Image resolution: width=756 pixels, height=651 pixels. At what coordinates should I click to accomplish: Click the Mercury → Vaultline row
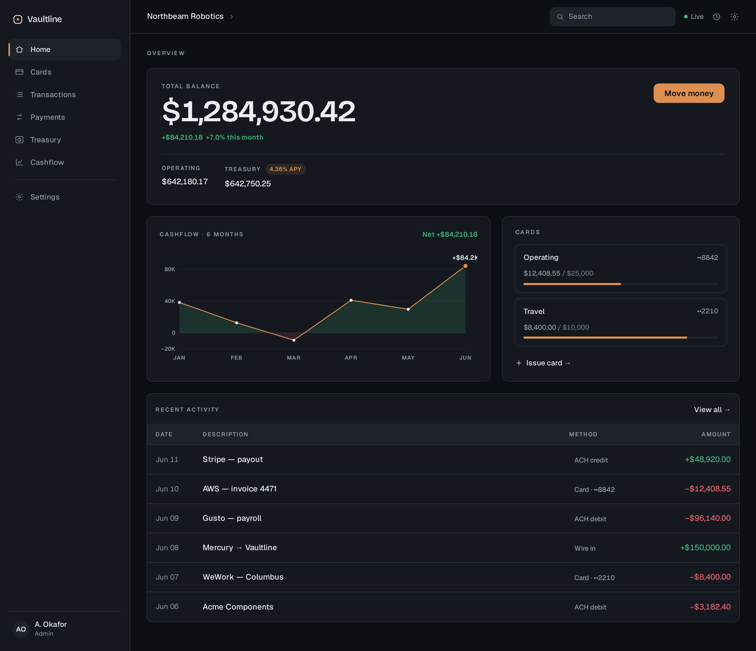click(443, 548)
